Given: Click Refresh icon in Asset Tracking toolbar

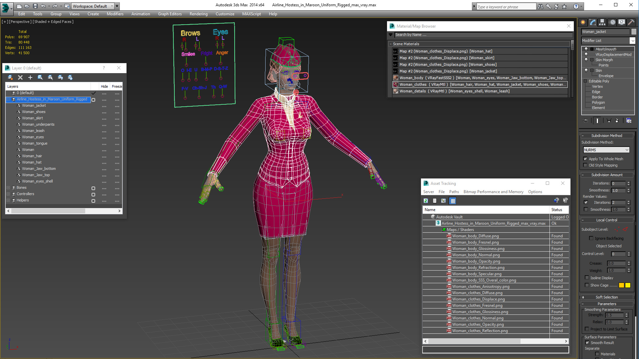Looking at the screenshot, I should (x=426, y=201).
